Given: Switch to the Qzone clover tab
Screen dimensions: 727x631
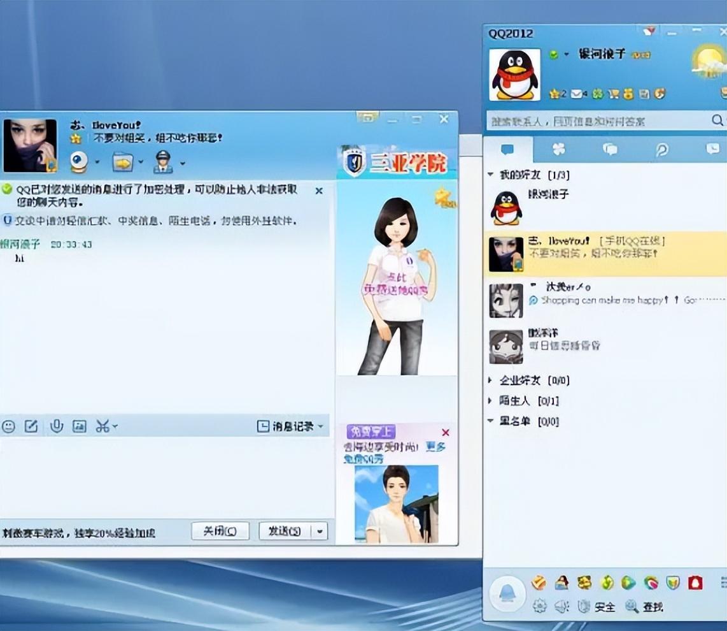Looking at the screenshot, I should [x=559, y=150].
